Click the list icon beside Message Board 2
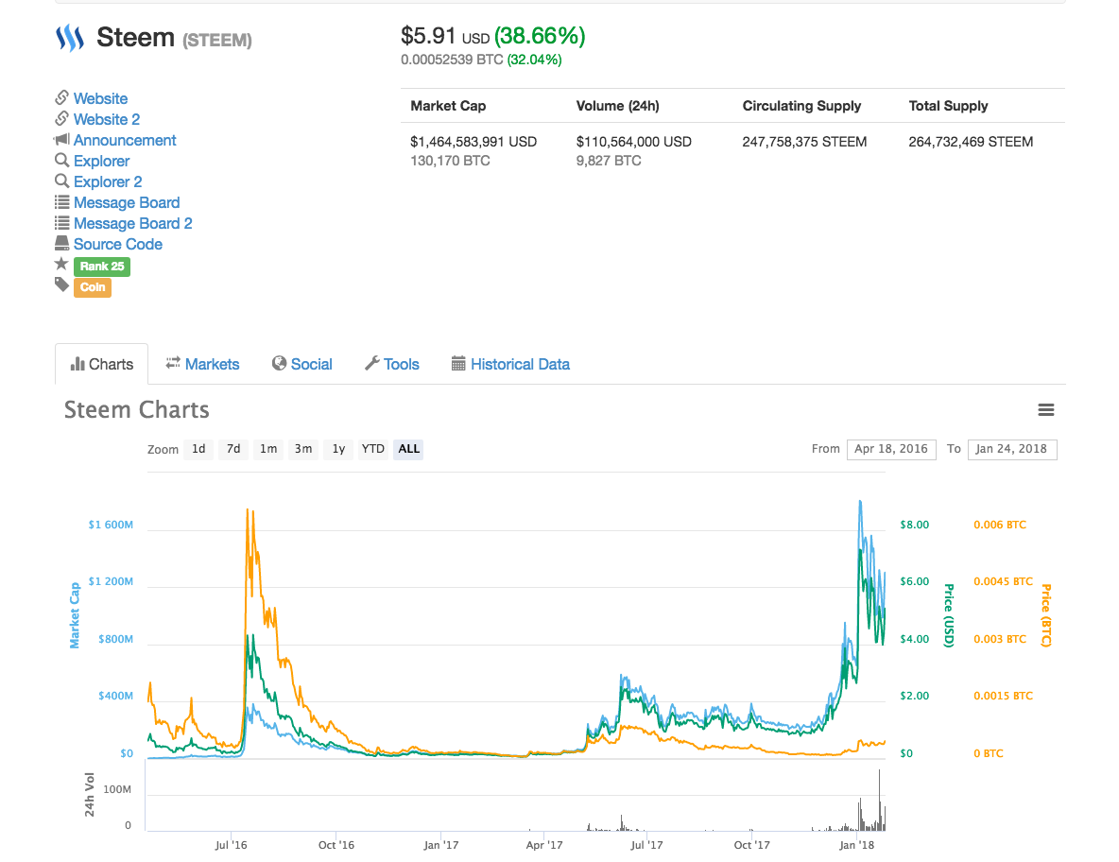 pos(62,223)
